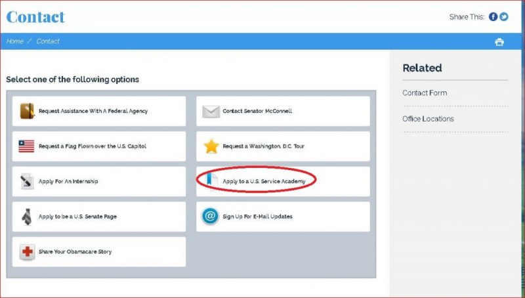This screenshot has height=298, width=525.
Task: Select Apply to a U.S. Service Academy
Action: coord(264,181)
